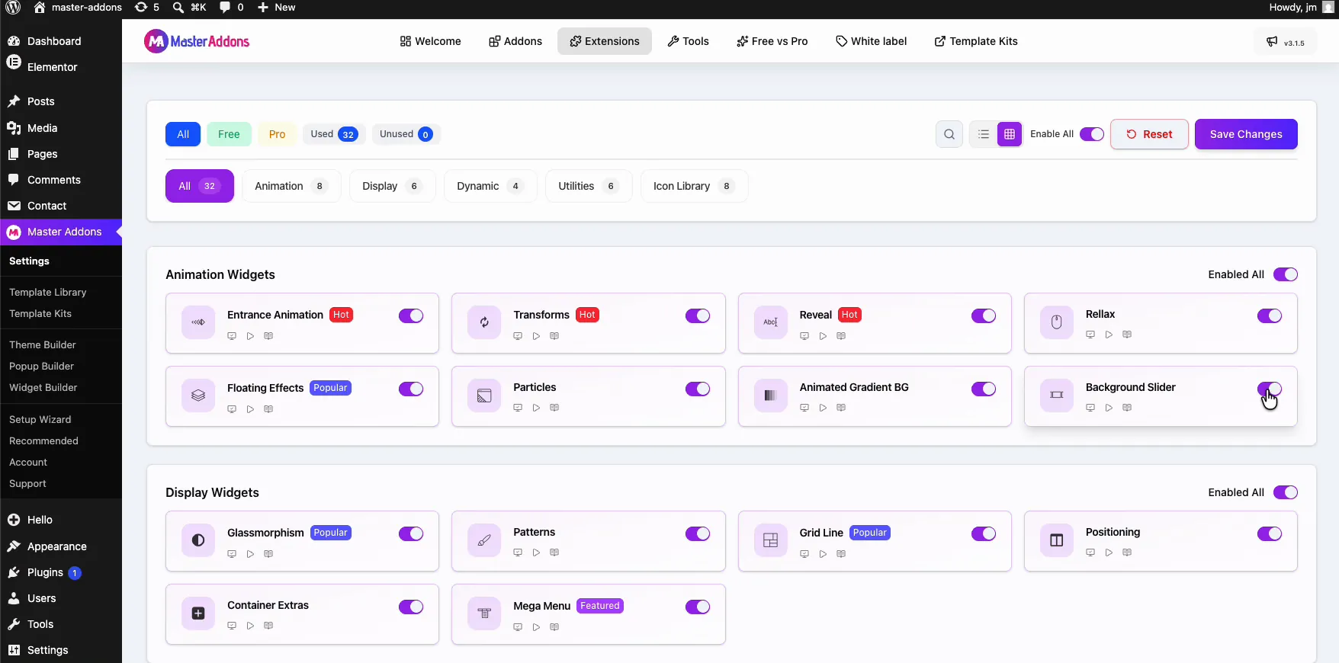Open live demo icon for Mega Menu
Viewport: 1339px width, 663px height.
point(518,627)
